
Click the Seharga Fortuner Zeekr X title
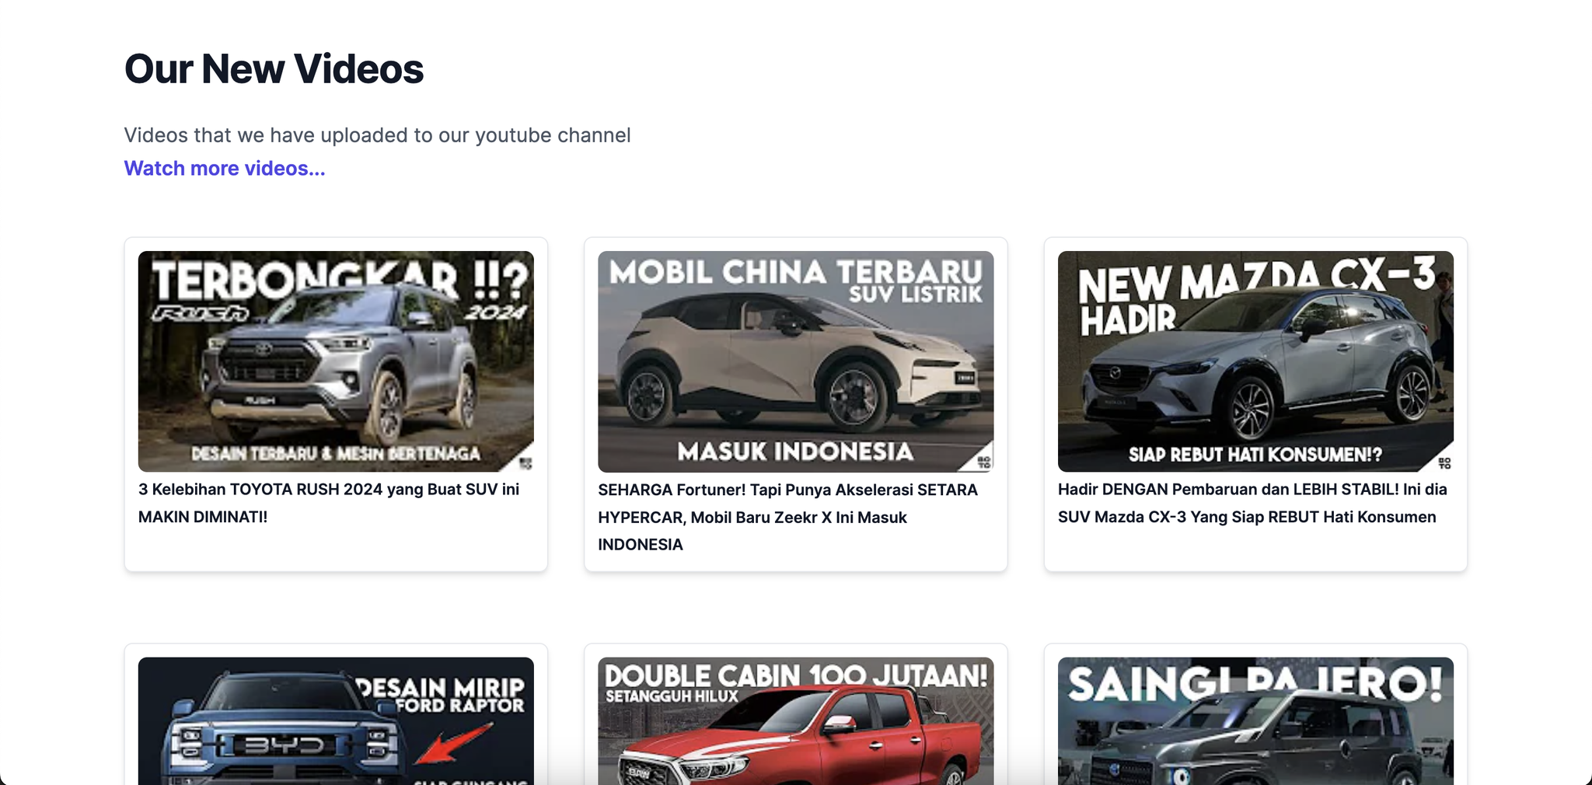(787, 517)
